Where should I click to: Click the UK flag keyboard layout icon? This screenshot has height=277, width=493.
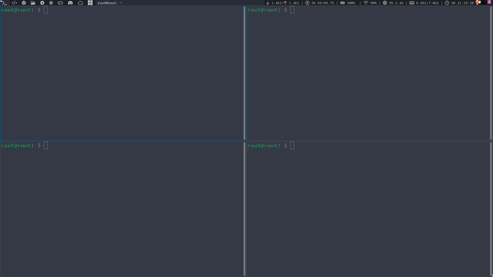pos(489,2)
